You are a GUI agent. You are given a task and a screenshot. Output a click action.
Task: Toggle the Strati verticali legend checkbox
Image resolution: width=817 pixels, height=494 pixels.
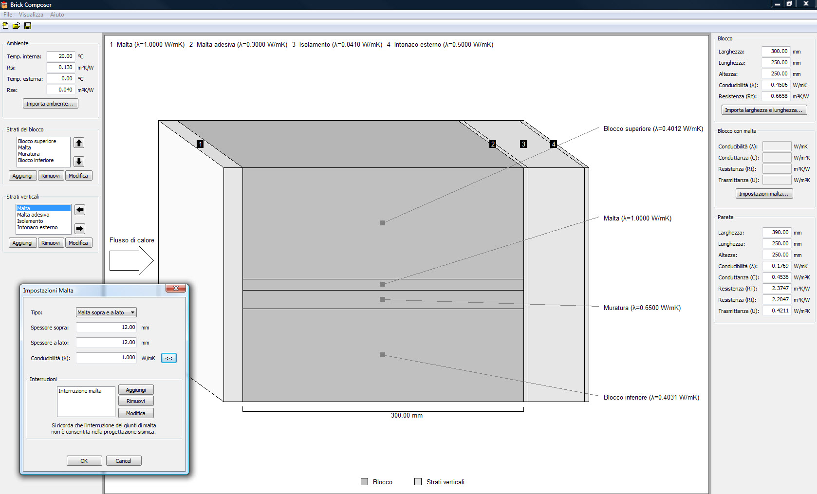click(x=418, y=482)
